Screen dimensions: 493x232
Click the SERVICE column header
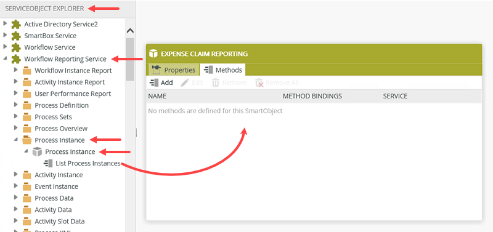click(x=395, y=97)
